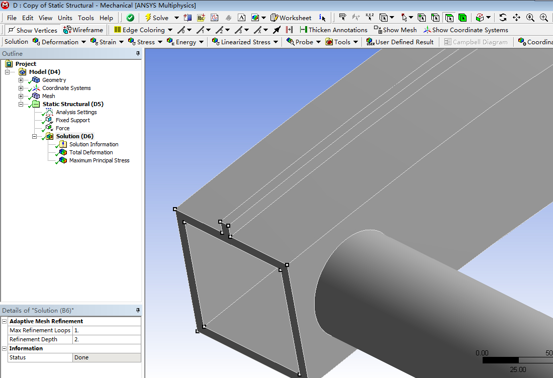This screenshot has height=378, width=553.
Task: Click the single edges (1) coloring icon
Action: pos(200,30)
